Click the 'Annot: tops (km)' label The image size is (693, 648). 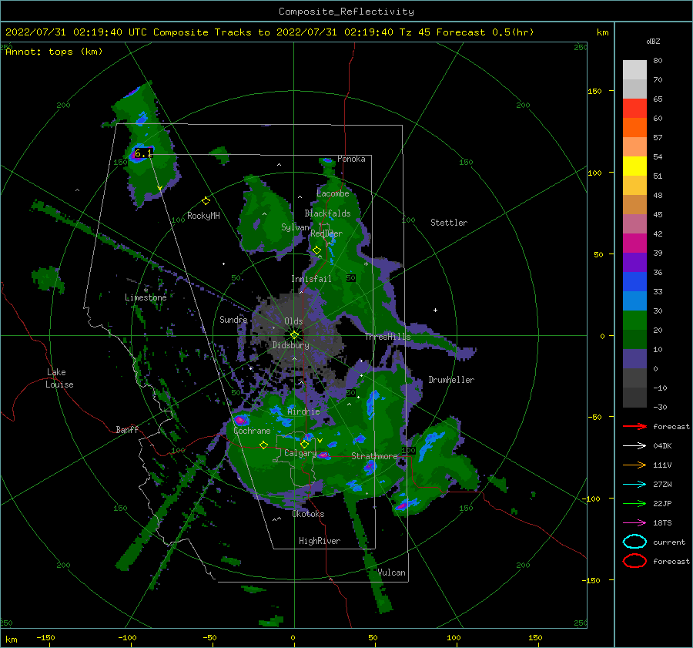tap(54, 52)
